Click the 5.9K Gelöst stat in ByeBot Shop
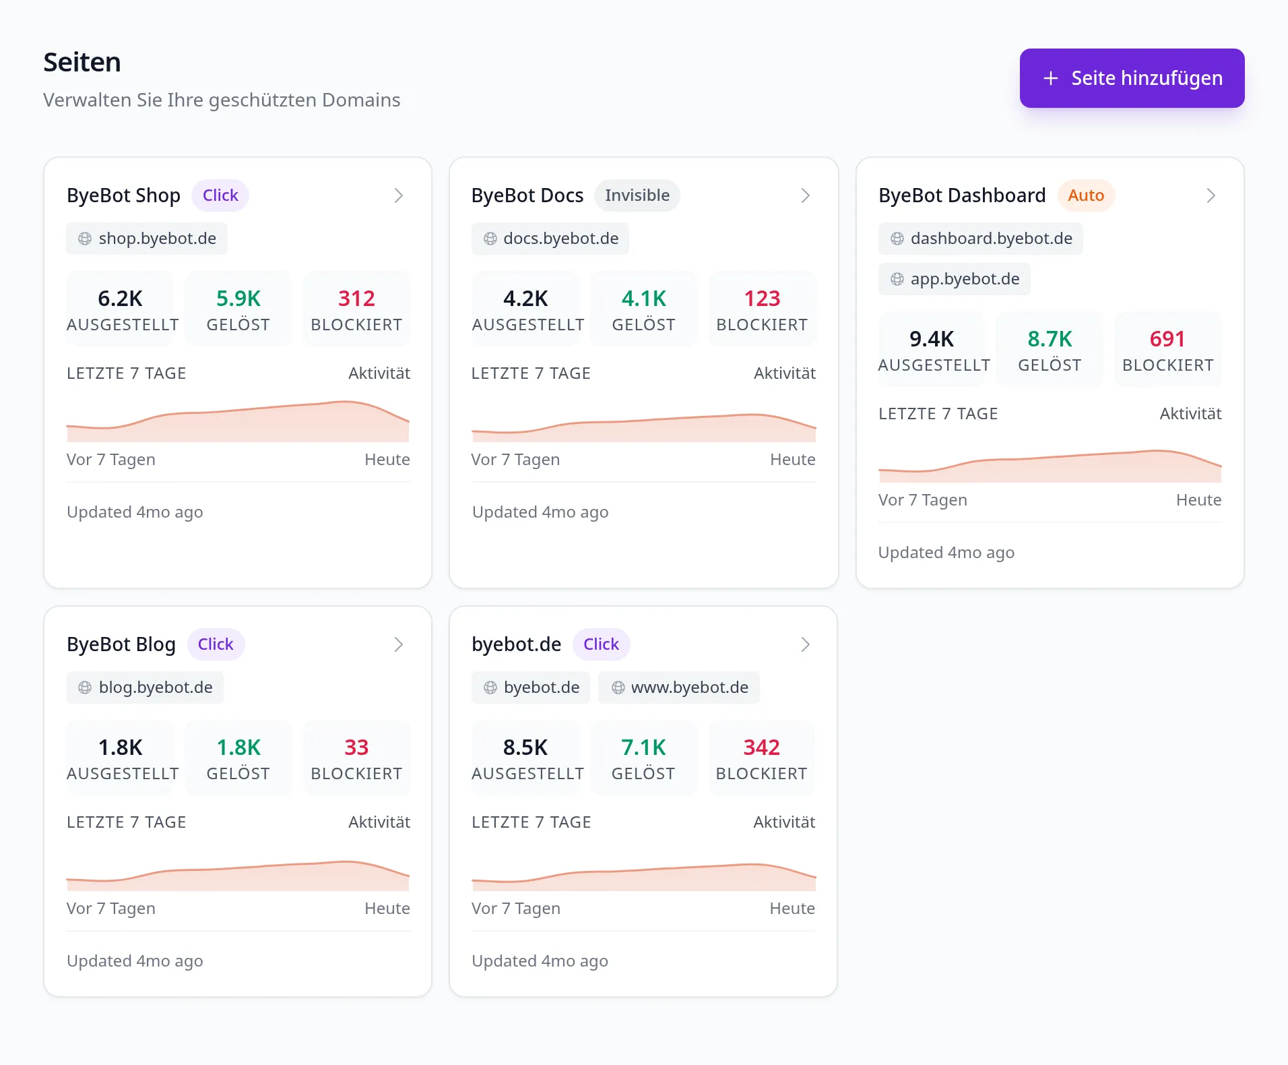This screenshot has height=1065, width=1288. pos(238,309)
